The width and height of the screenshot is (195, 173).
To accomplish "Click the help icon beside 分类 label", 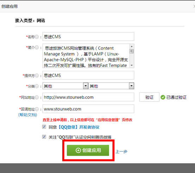I will (x=37, y=86).
